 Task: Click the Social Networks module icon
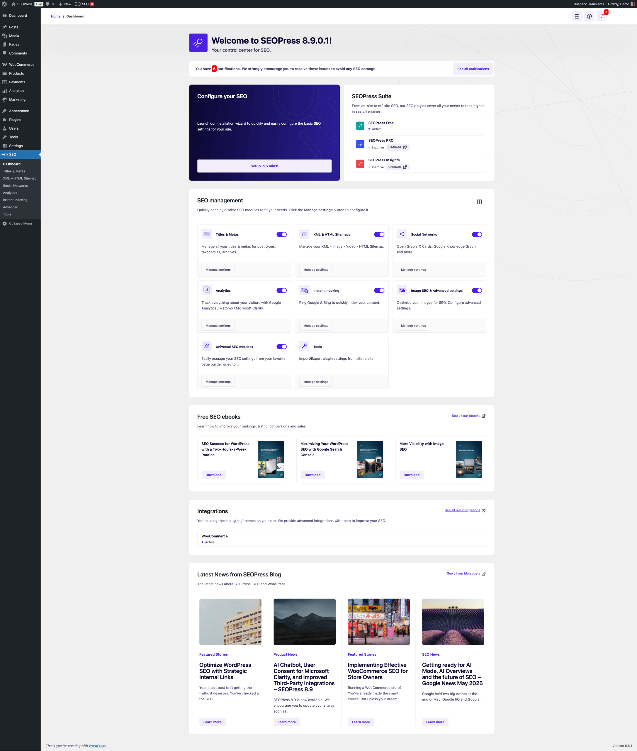click(402, 234)
